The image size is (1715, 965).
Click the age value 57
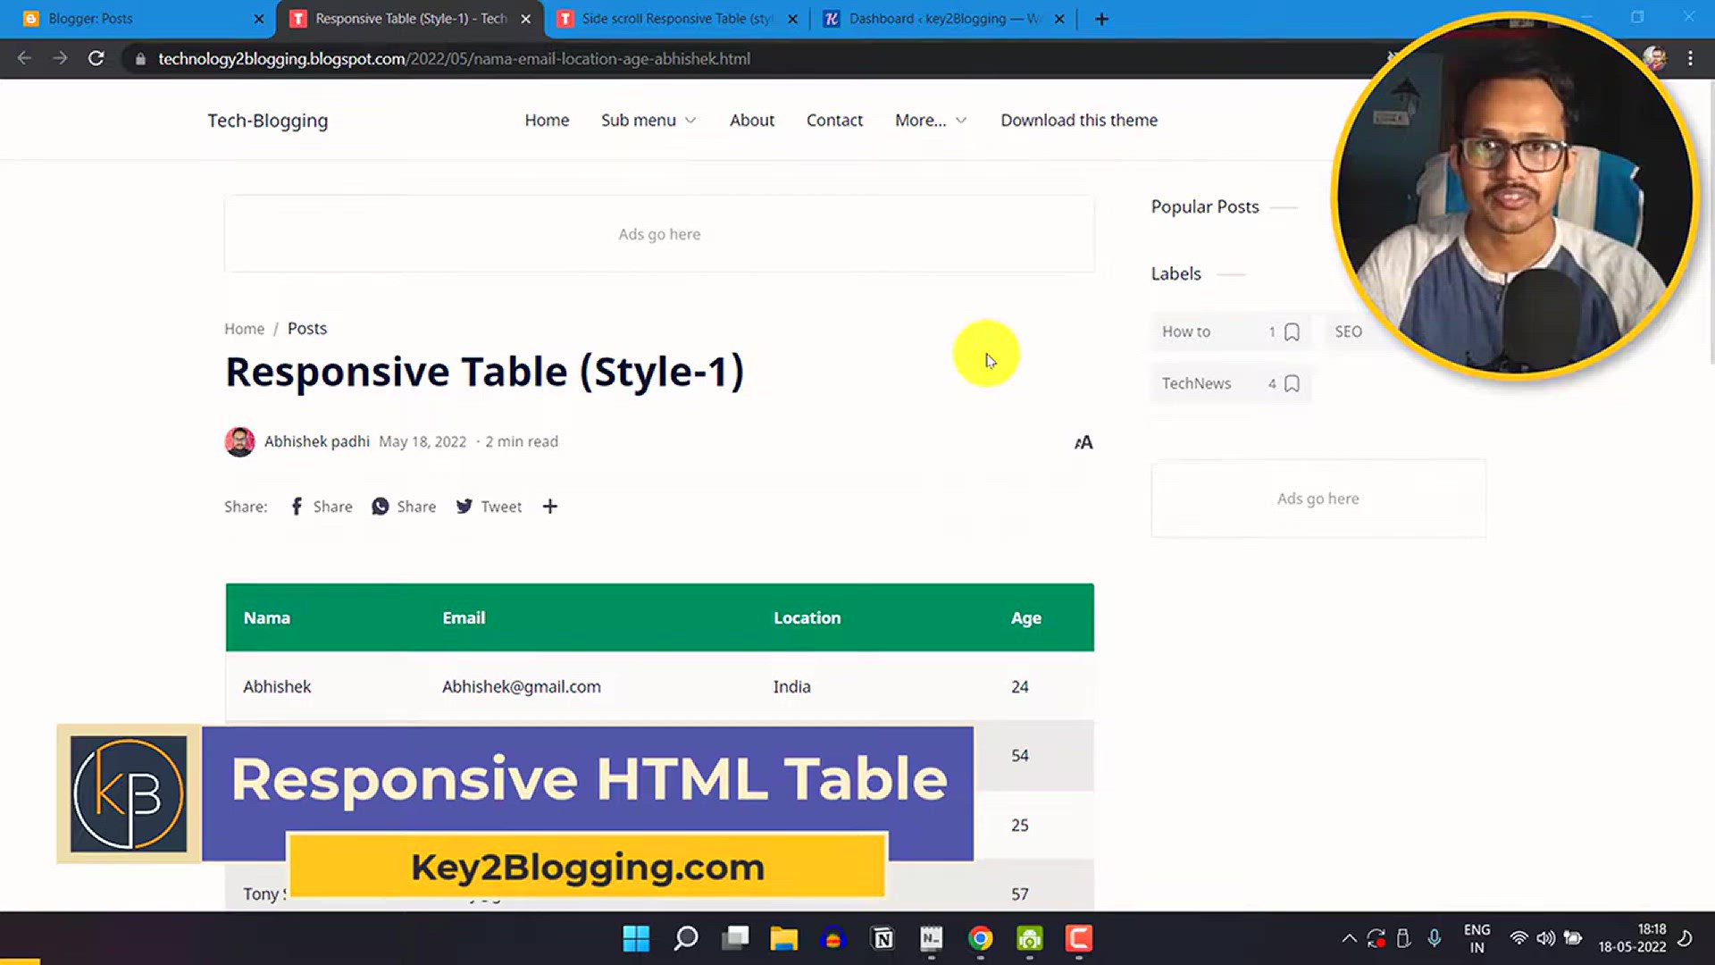point(1019,894)
